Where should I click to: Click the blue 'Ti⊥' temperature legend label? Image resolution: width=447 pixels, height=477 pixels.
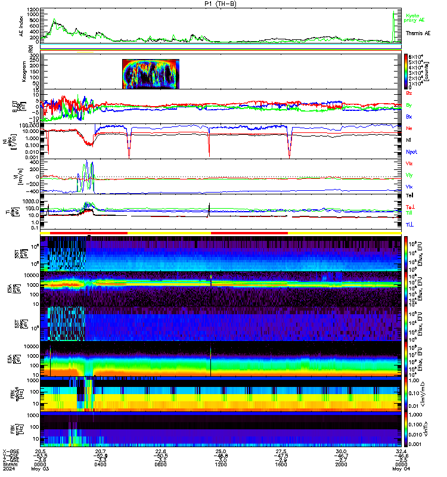click(409, 225)
